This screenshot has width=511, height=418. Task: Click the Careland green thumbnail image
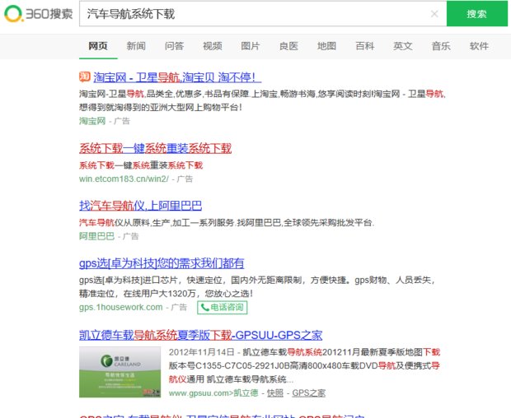(120, 372)
